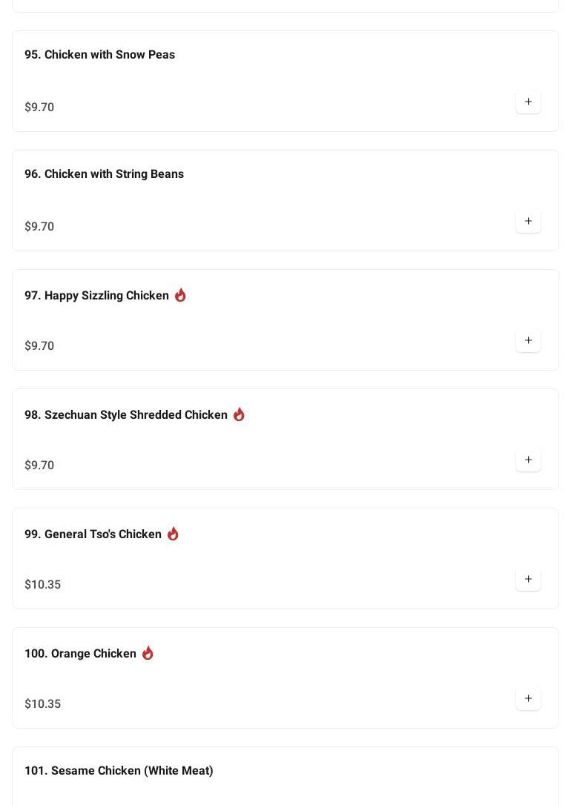
Task: Open 96. Chicken with String Beans details
Action: tap(104, 173)
